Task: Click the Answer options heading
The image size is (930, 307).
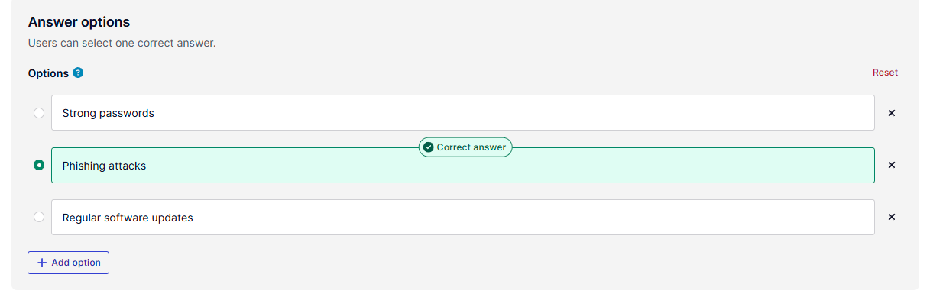Action: [x=79, y=22]
